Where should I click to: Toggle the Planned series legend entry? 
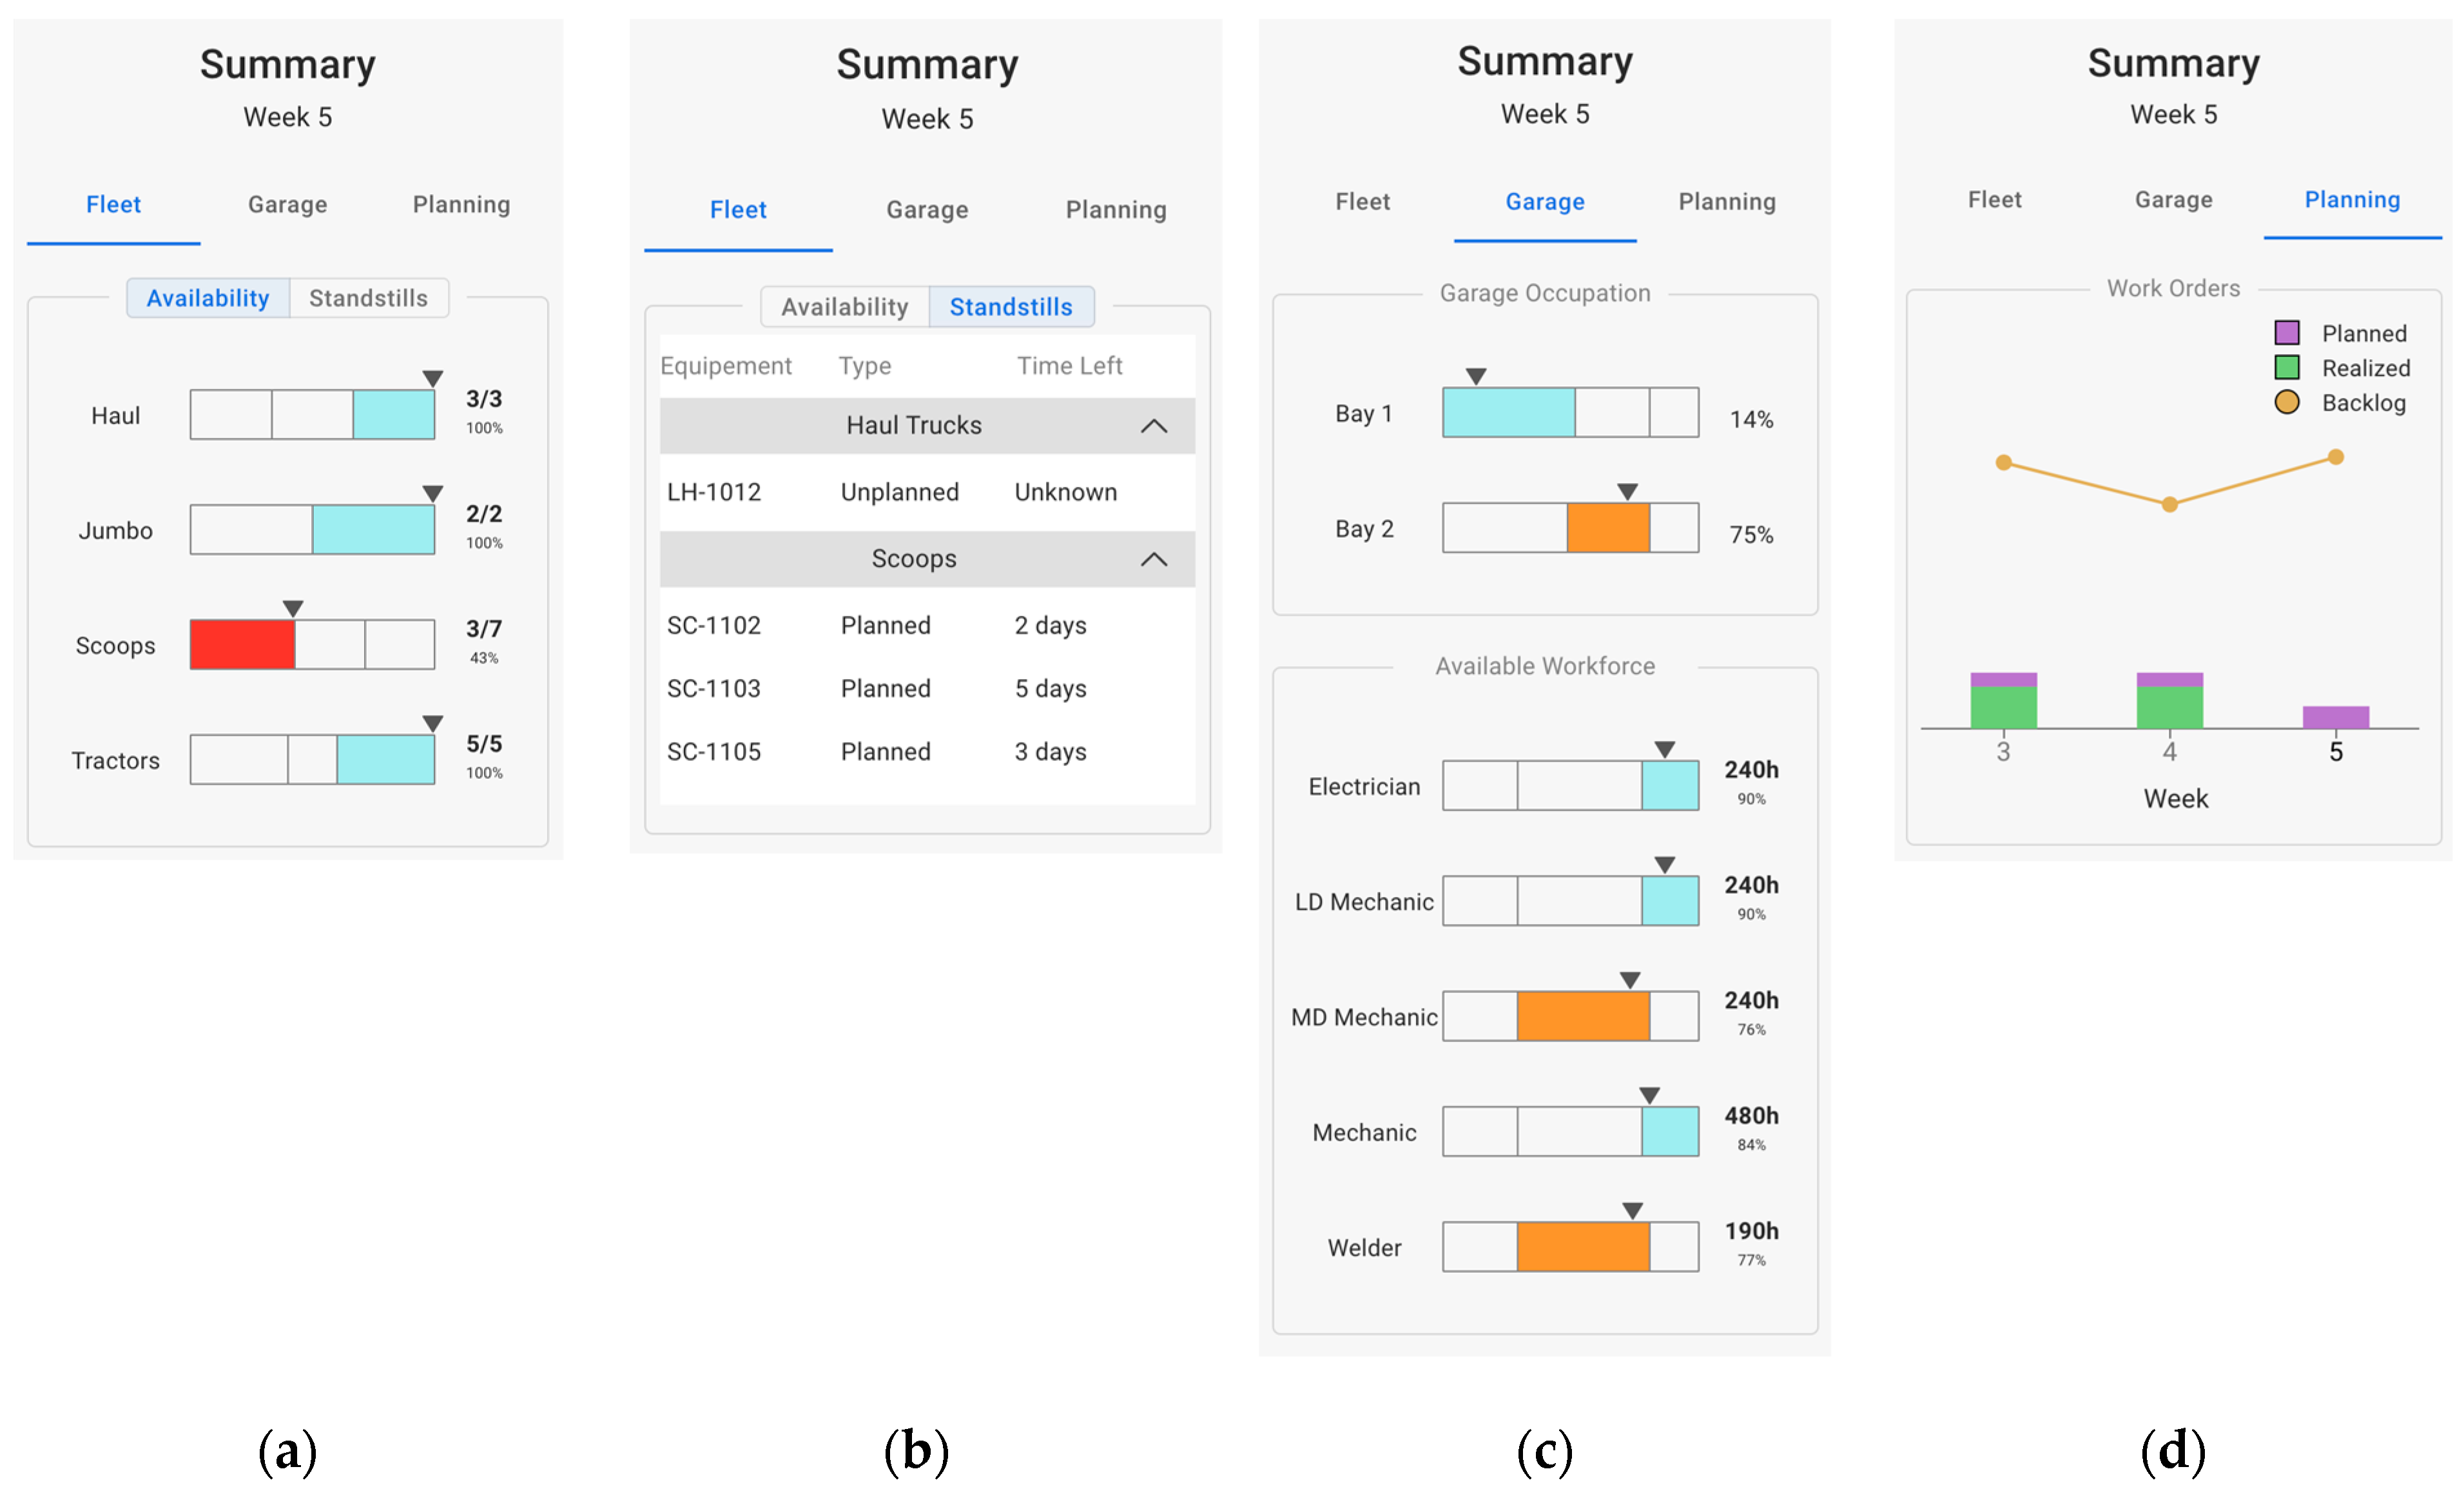click(x=2339, y=333)
